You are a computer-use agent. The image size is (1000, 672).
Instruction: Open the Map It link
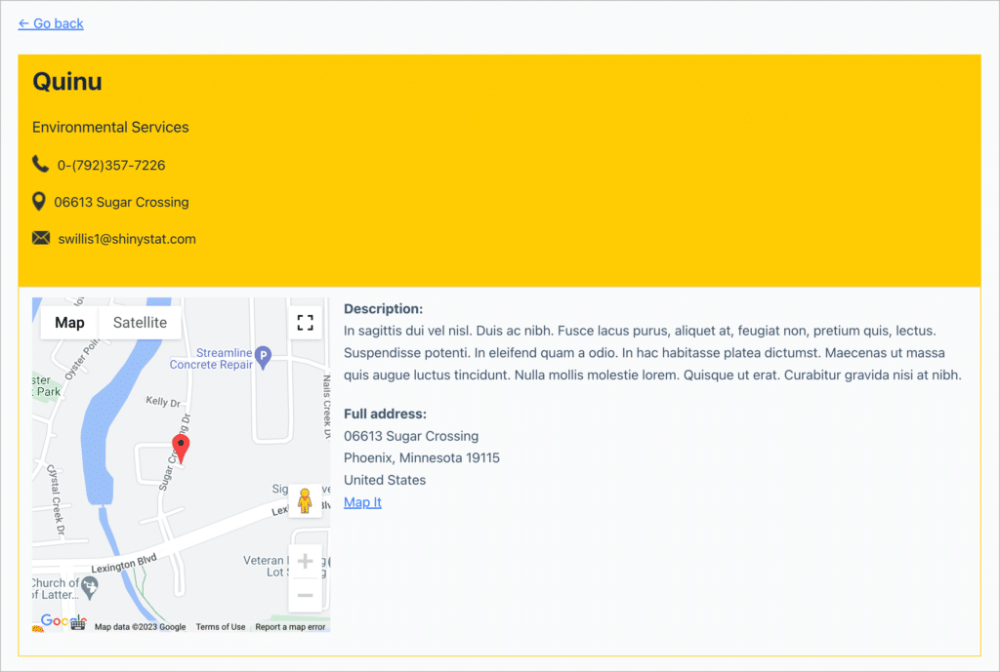tap(362, 502)
